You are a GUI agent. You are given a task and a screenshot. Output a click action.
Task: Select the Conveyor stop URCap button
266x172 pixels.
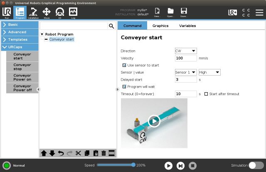[22, 67]
